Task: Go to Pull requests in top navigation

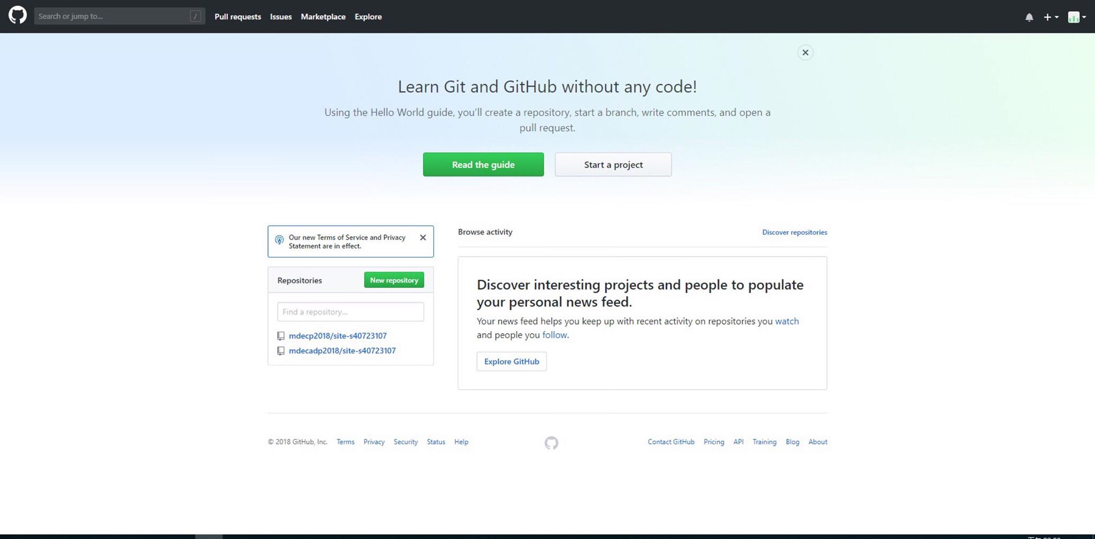Action: pos(237,17)
